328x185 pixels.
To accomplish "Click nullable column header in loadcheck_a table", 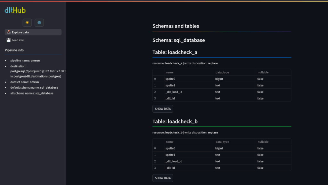I will pos(274,72).
